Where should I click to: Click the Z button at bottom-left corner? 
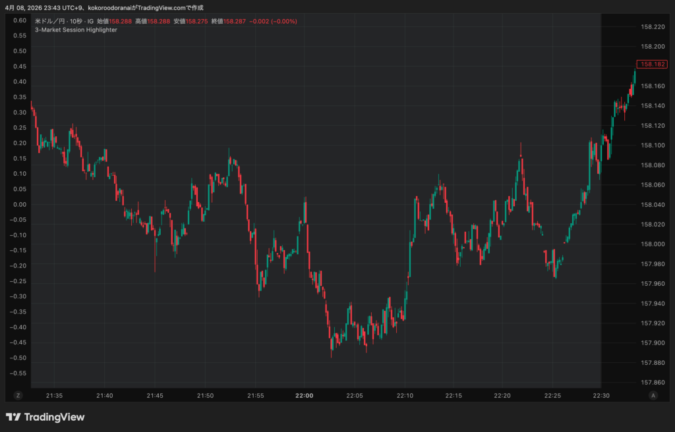(x=18, y=395)
